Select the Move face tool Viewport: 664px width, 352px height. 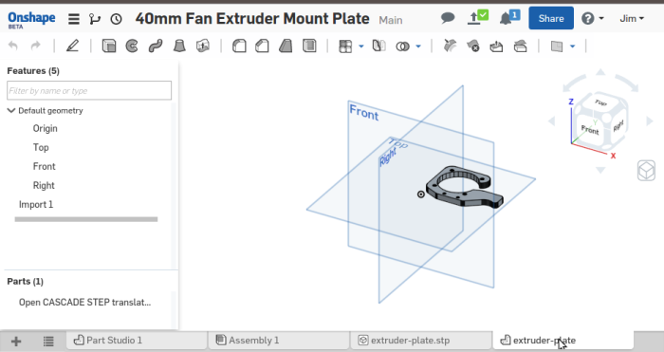tap(496, 46)
